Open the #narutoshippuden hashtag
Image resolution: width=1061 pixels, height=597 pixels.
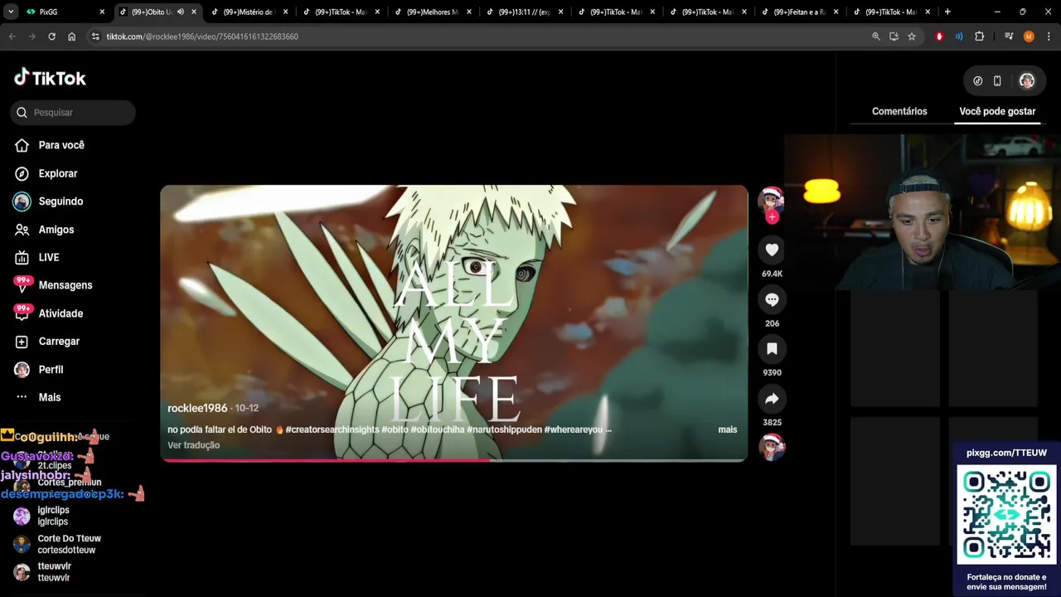[504, 430]
